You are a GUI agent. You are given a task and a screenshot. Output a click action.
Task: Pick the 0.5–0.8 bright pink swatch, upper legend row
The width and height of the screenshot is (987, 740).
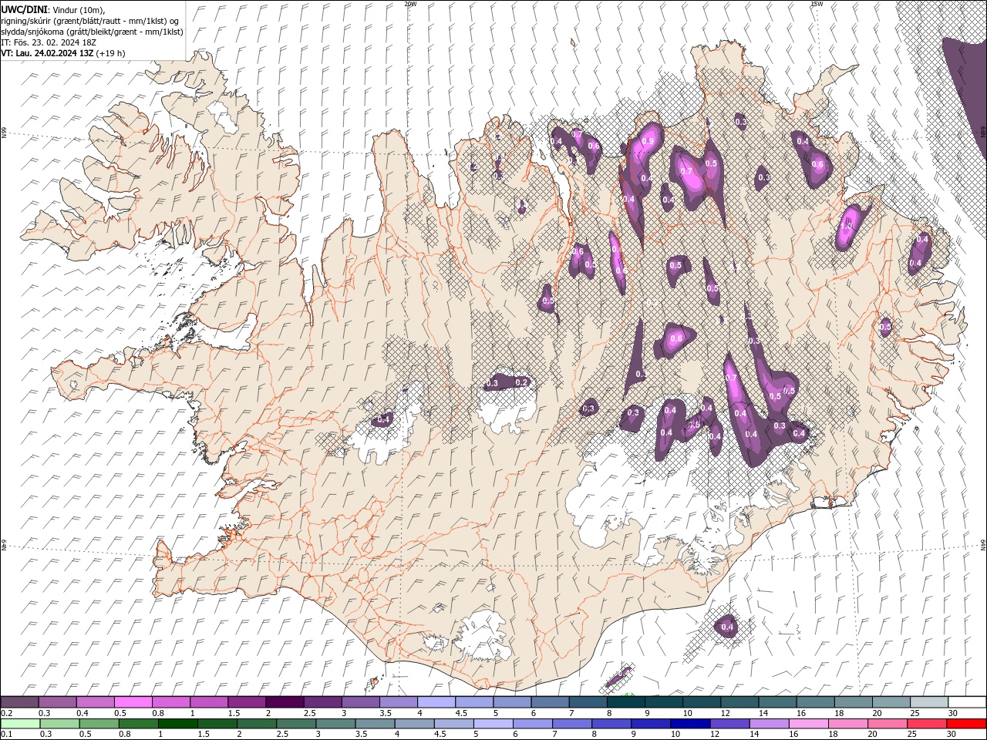tap(133, 702)
